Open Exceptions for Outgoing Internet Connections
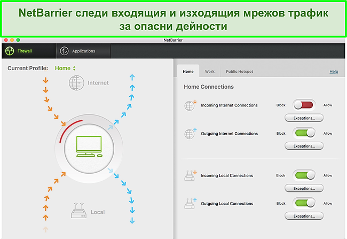This screenshot has height=239, width=347. coord(304,146)
